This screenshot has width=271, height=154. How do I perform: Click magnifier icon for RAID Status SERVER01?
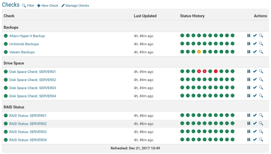(261, 115)
